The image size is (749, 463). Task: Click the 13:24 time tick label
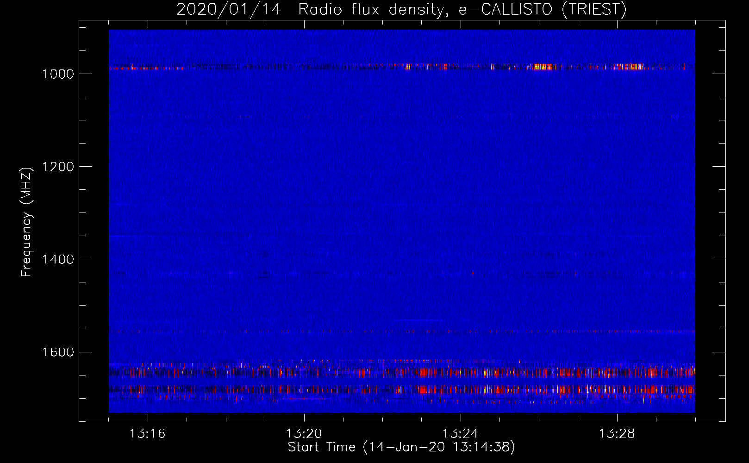coord(460,434)
